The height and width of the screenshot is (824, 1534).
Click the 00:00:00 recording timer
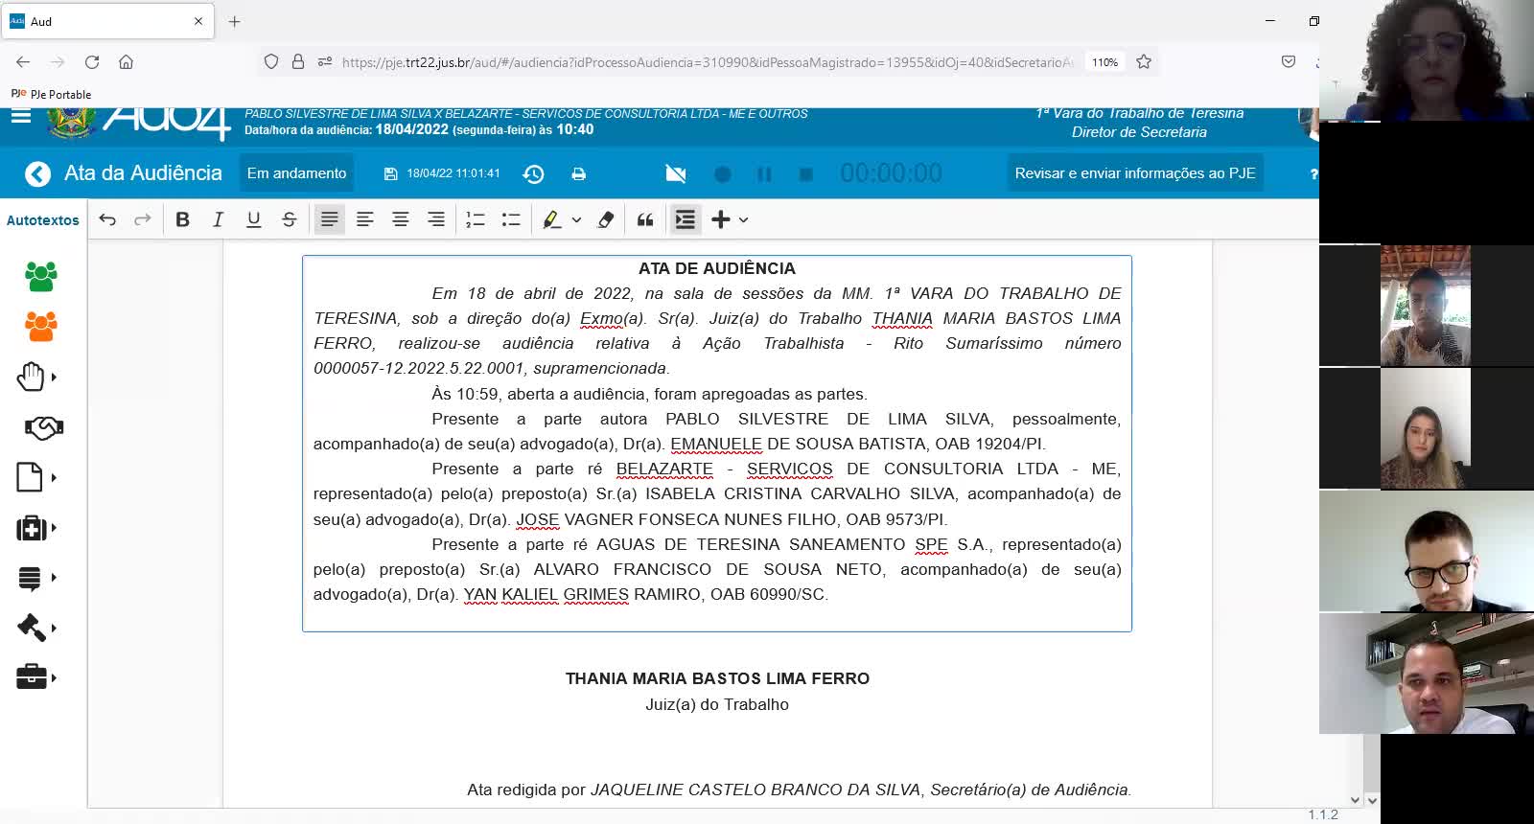(x=891, y=173)
